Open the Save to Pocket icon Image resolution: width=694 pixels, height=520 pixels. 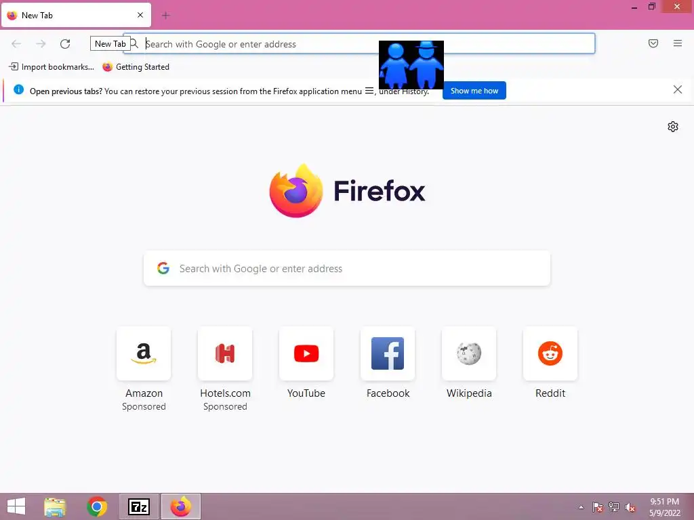(653, 43)
